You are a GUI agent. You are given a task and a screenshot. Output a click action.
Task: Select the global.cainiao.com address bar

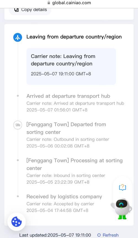pyautogui.click(x=69, y=3)
